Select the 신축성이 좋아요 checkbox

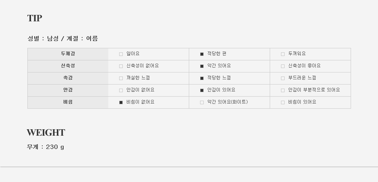click(x=283, y=66)
